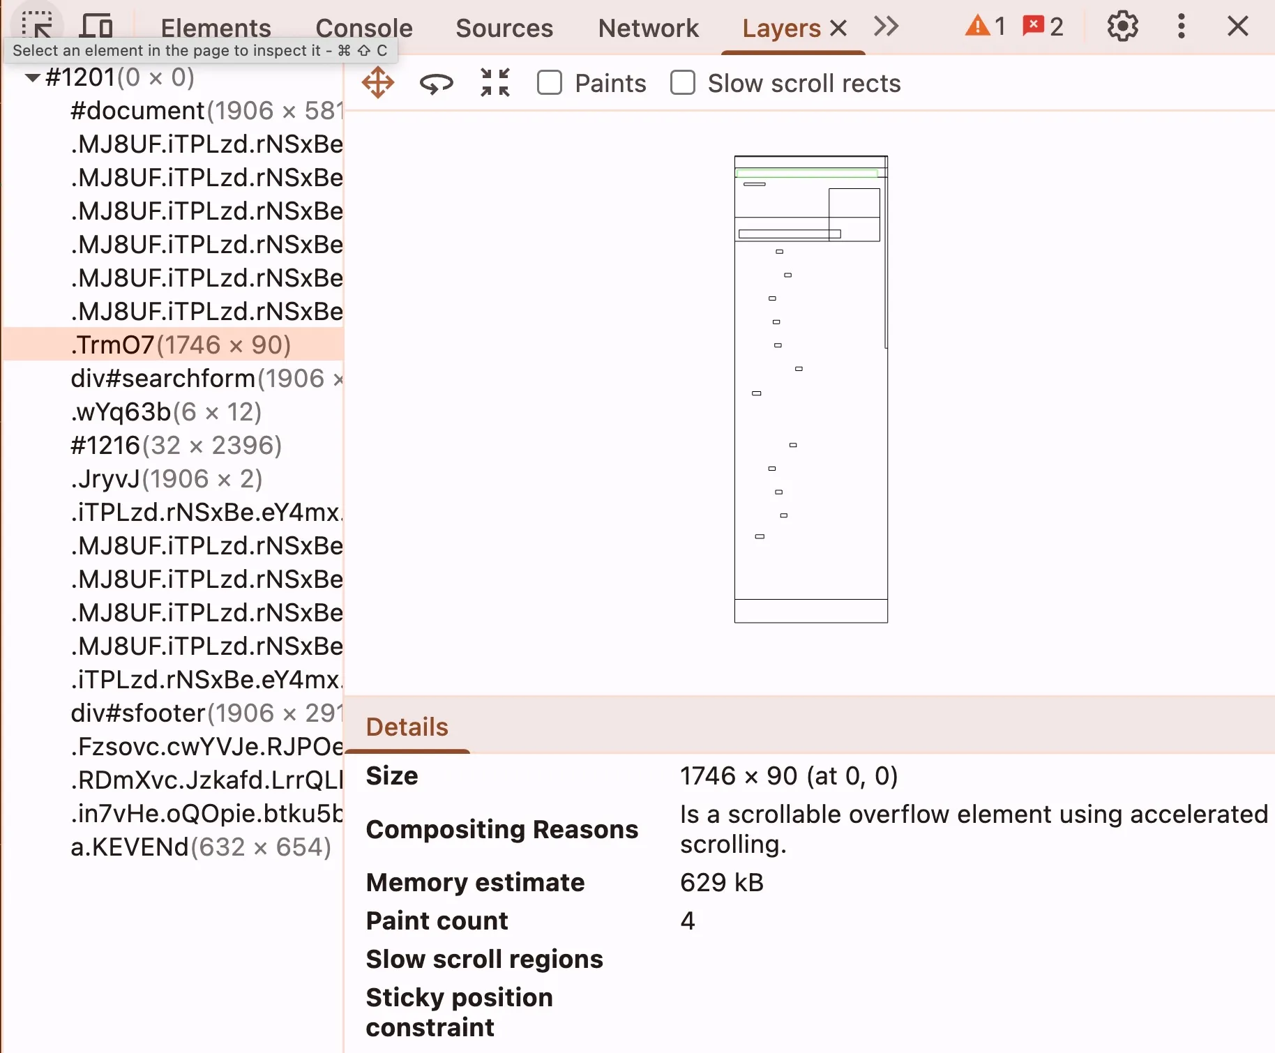Show more tabs with double chevron

[x=886, y=27]
